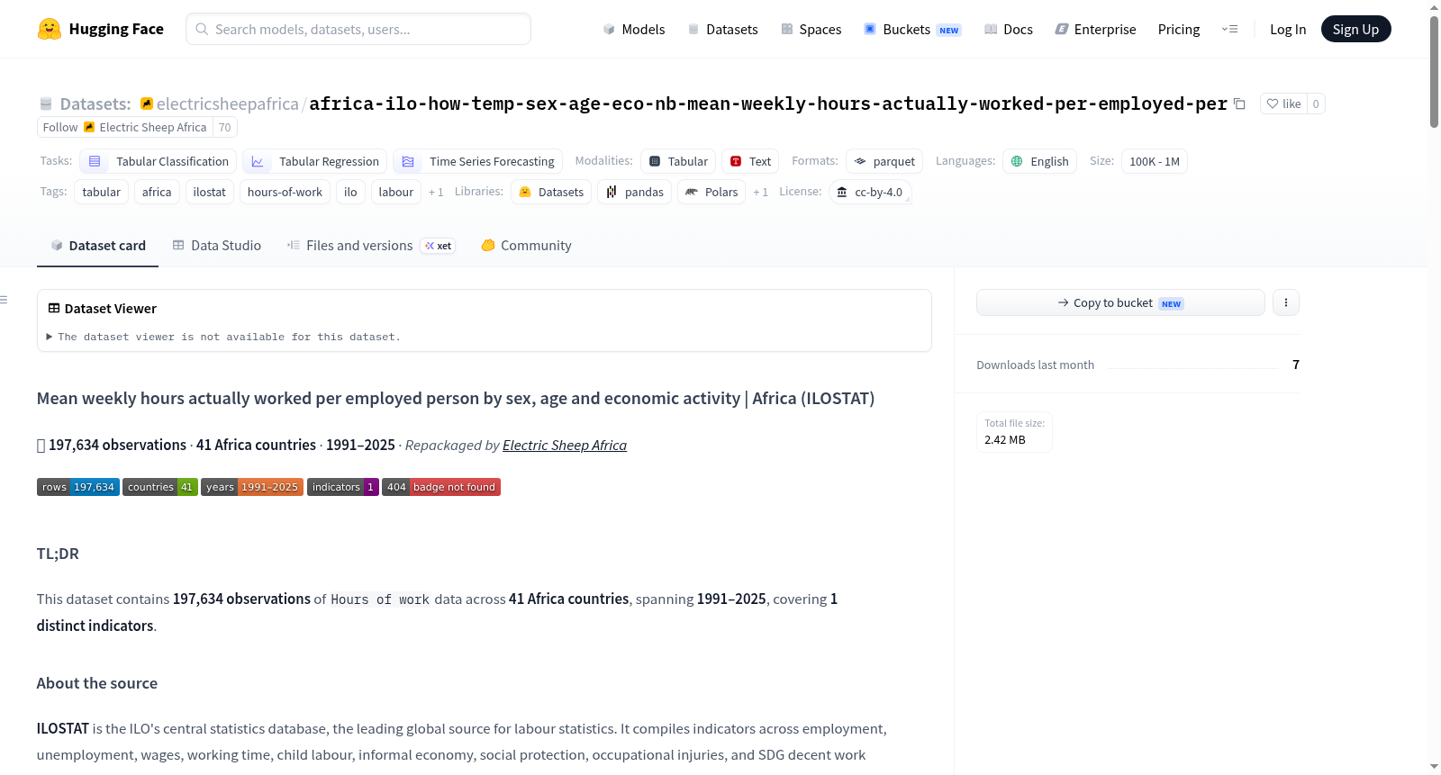
Task: Select the Text modality tag
Action: point(750,161)
